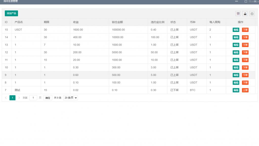Click the 添加产品 button
Screen dimensions: 259x146
(x=11, y=13)
